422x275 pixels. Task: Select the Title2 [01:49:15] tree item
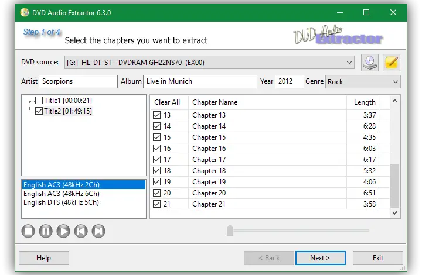point(68,111)
